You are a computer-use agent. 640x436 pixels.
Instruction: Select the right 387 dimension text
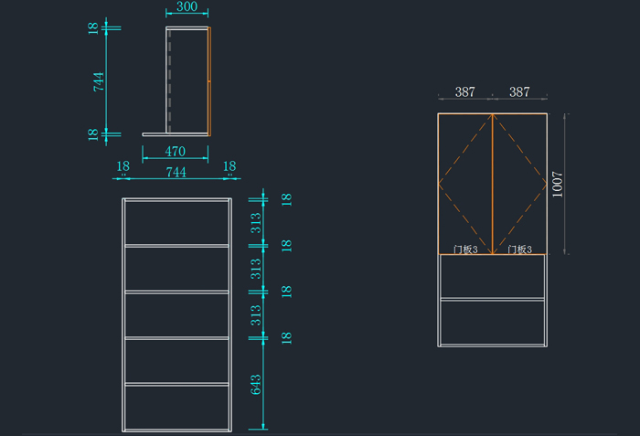pos(519,92)
